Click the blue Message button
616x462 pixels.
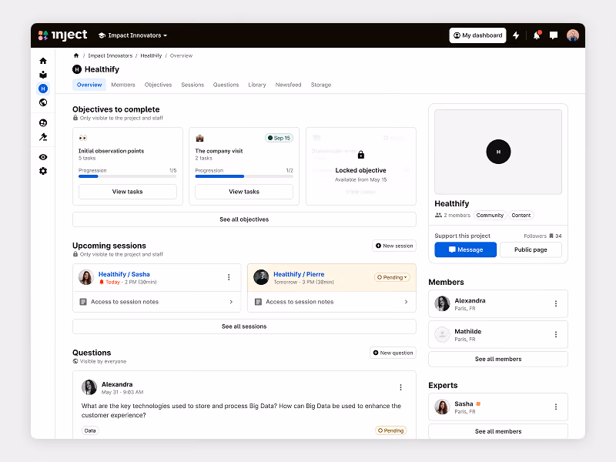(x=466, y=249)
